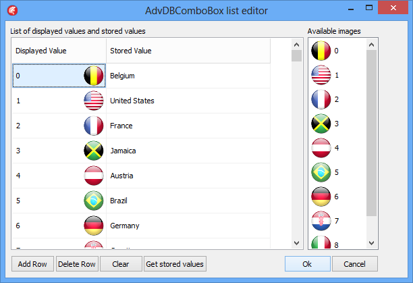Viewport: 413px width, 283px height.
Task: Click the values grid scroll up arrow
Action: coord(296,45)
